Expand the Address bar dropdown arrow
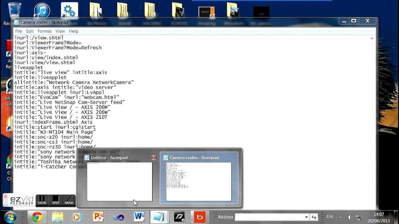This screenshot has height=224, width=399. [306, 217]
